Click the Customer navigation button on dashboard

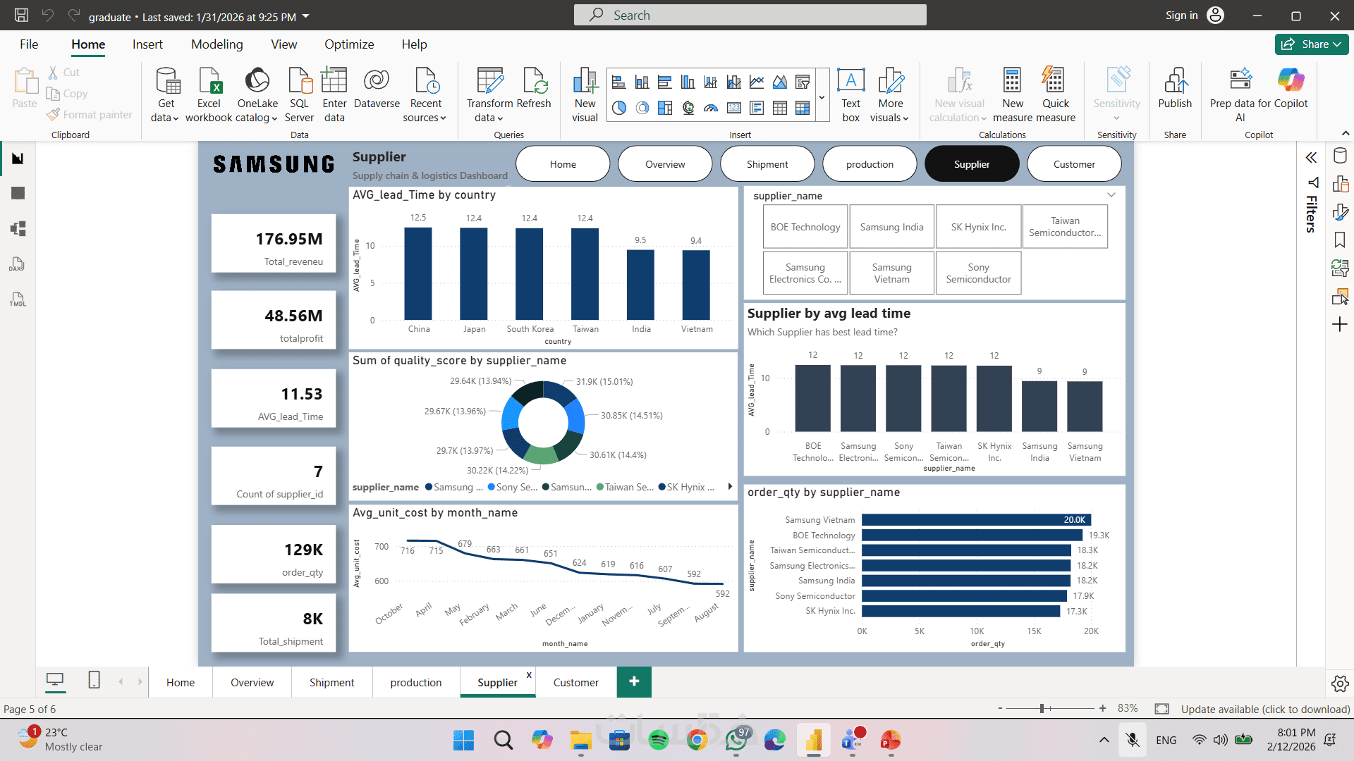pyautogui.click(x=1074, y=164)
